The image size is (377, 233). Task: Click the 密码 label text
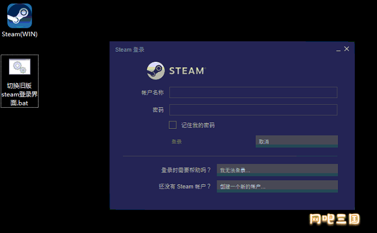pos(158,110)
